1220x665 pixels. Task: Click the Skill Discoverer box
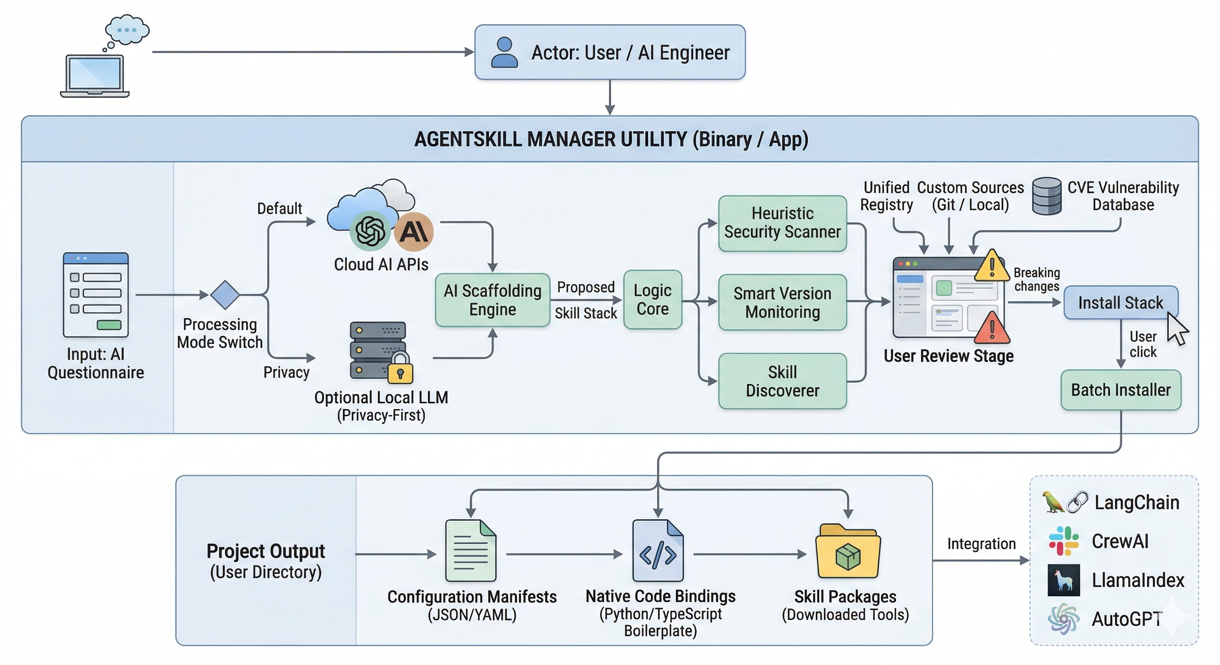point(782,381)
